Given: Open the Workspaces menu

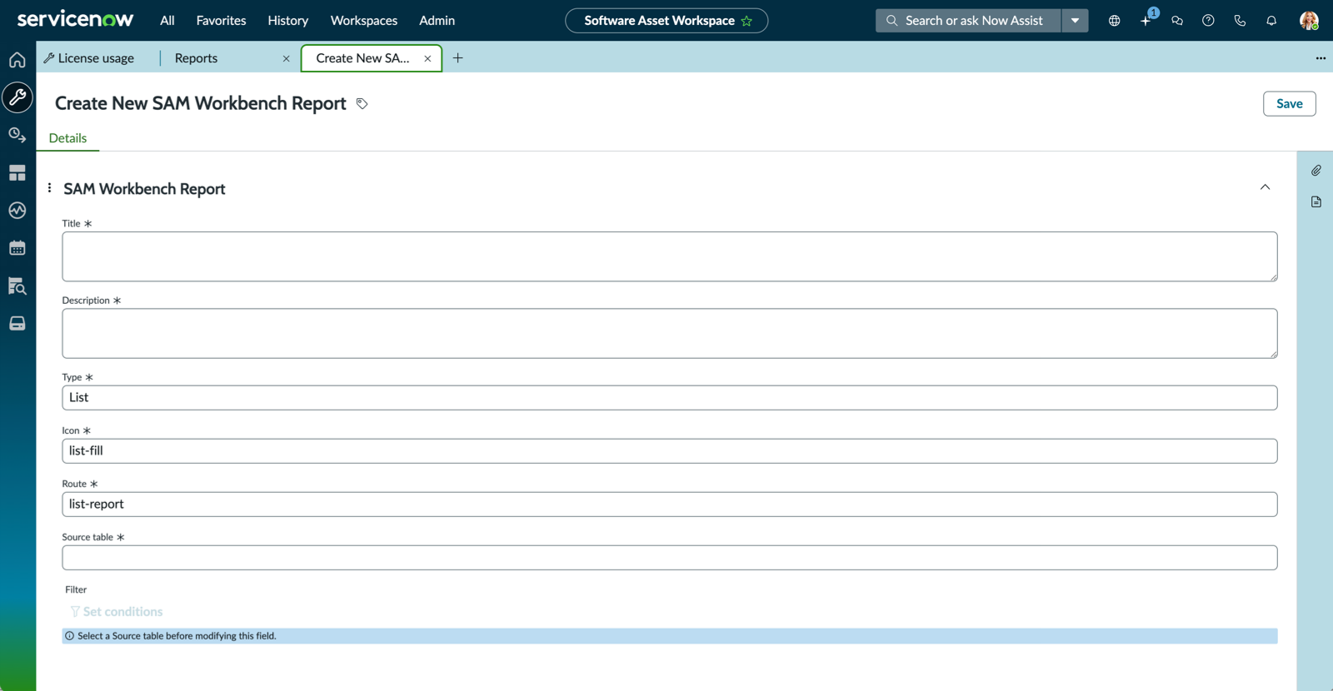Looking at the screenshot, I should (x=364, y=21).
